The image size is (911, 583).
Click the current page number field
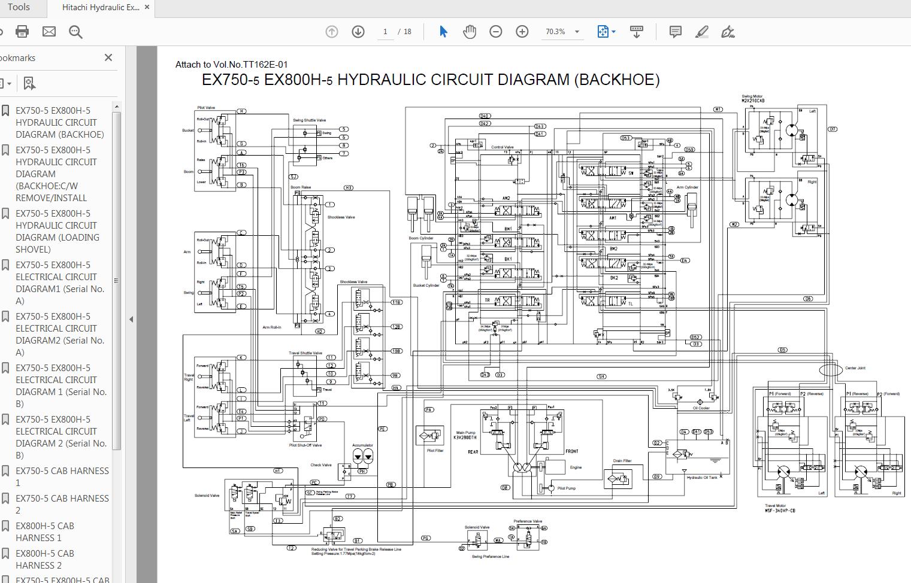click(x=385, y=32)
